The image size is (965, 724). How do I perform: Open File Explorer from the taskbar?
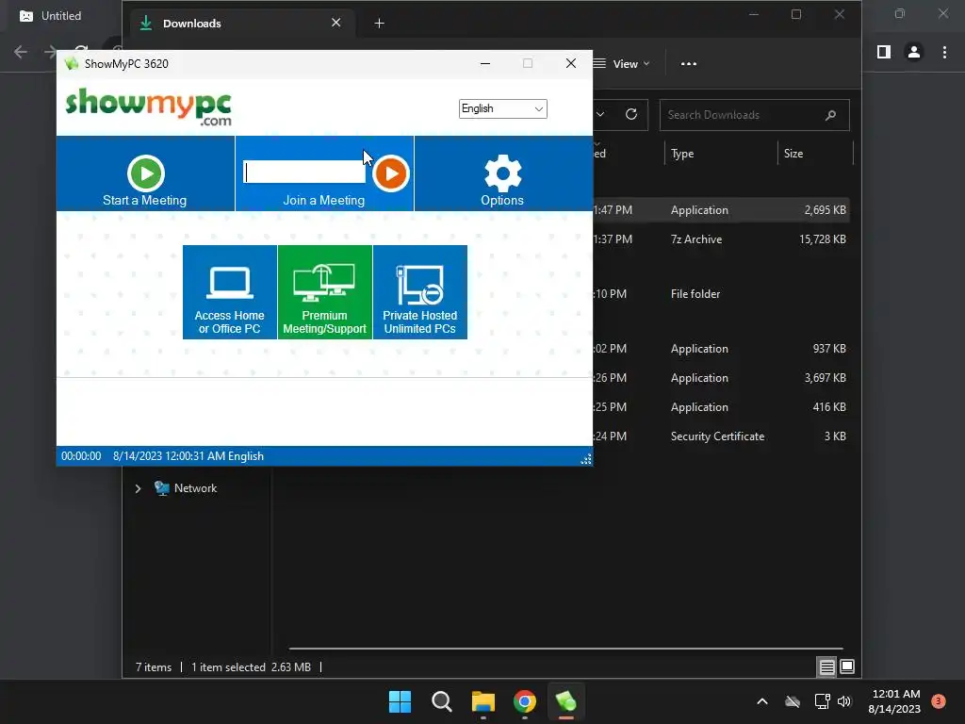483,701
